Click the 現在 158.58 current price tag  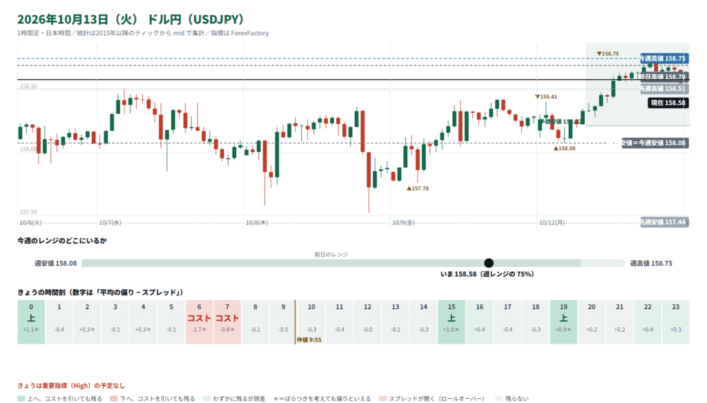click(668, 103)
